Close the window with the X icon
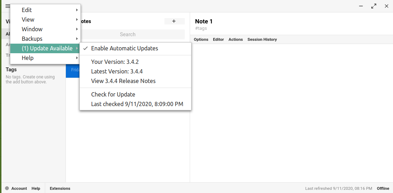The width and height of the screenshot is (393, 193). (x=387, y=6)
